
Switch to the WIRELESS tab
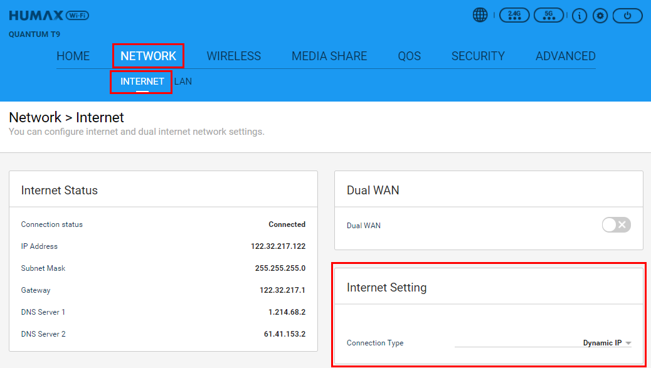tap(234, 56)
